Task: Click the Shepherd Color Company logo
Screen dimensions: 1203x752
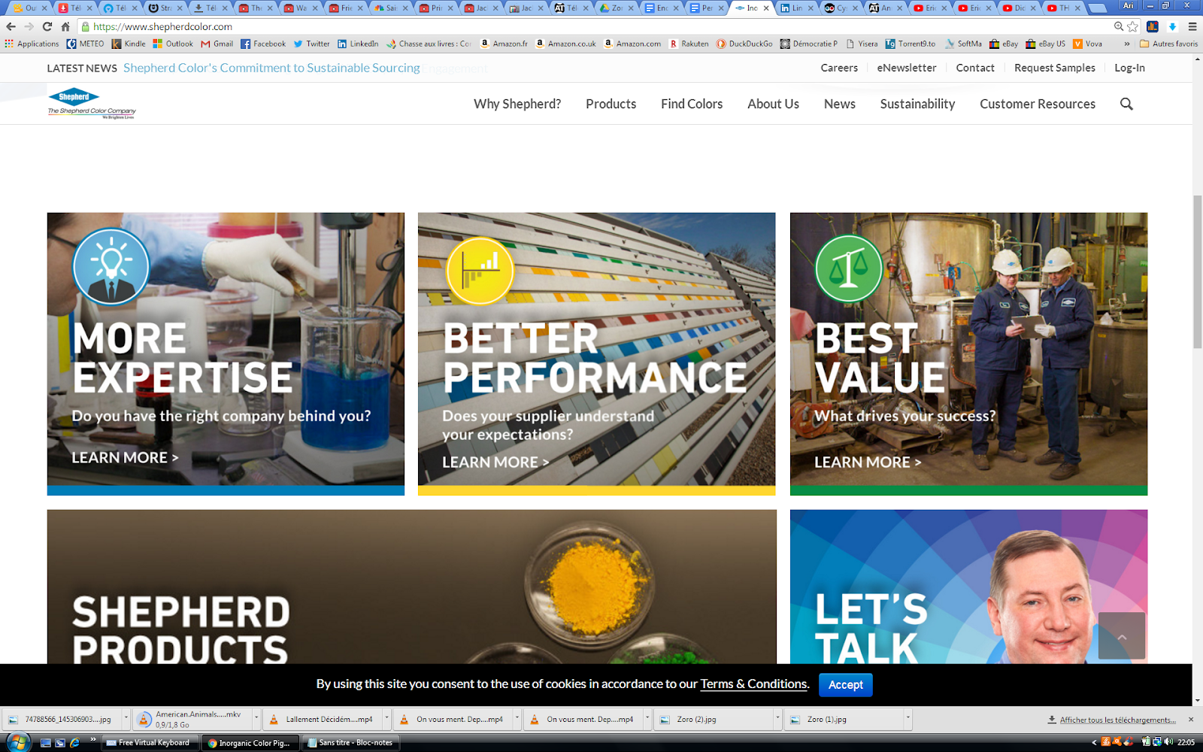Action: (92, 104)
